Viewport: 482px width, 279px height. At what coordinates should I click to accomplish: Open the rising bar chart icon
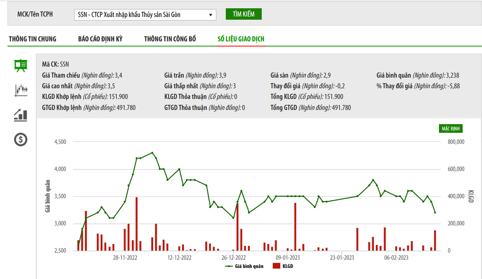tap(21, 115)
